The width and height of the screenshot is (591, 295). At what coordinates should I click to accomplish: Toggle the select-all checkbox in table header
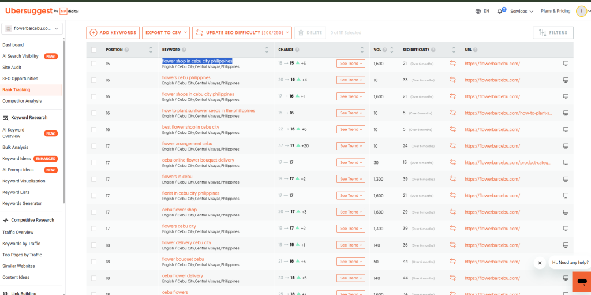93,50
